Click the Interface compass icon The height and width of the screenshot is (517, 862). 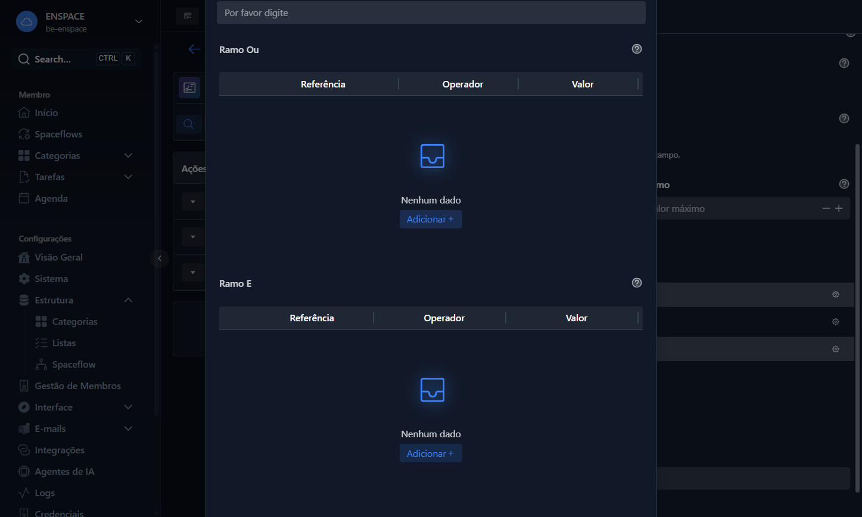tap(24, 408)
